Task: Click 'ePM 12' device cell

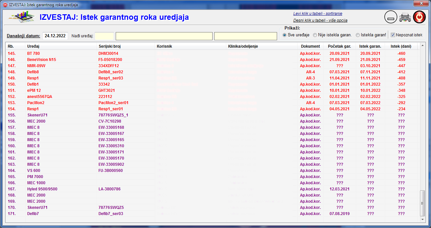Action: coord(34,90)
